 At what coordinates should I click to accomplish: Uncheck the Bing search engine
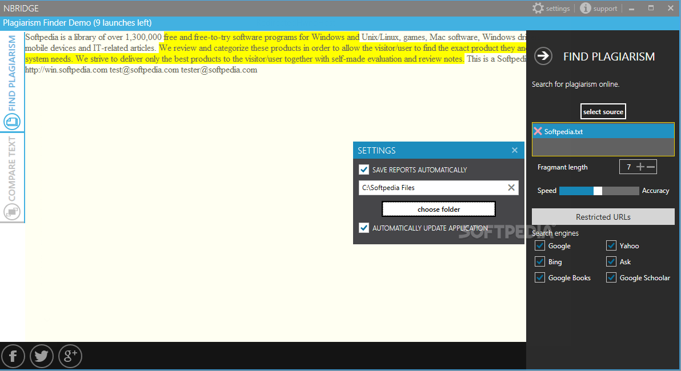coord(540,261)
